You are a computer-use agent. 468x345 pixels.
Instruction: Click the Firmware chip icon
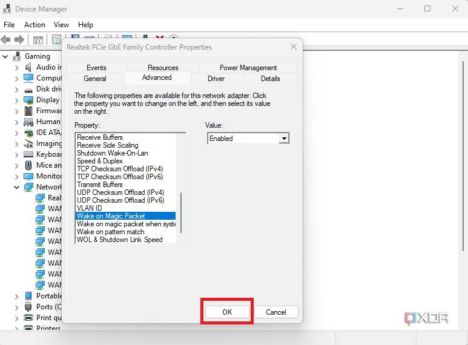pos(28,111)
